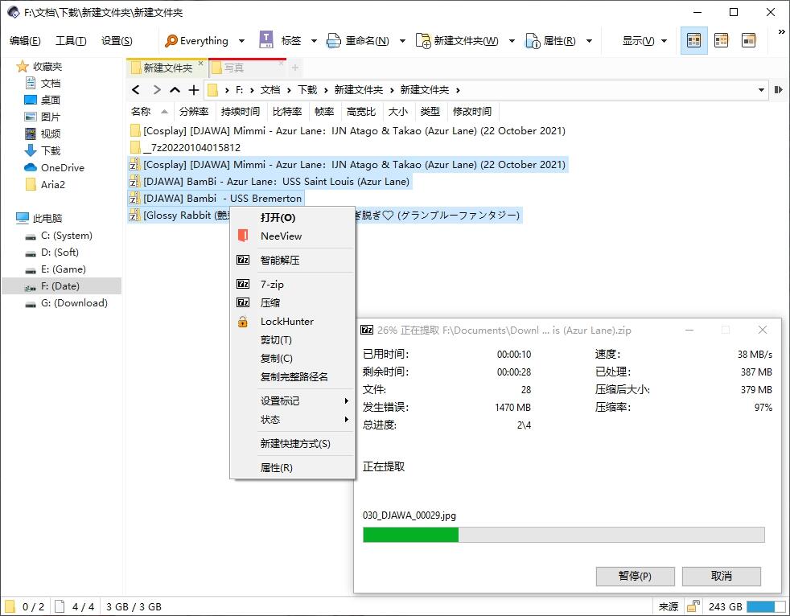This screenshot has width=790, height=616.
Task: Open the address bar path history dropdown
Action: (759, 90)
